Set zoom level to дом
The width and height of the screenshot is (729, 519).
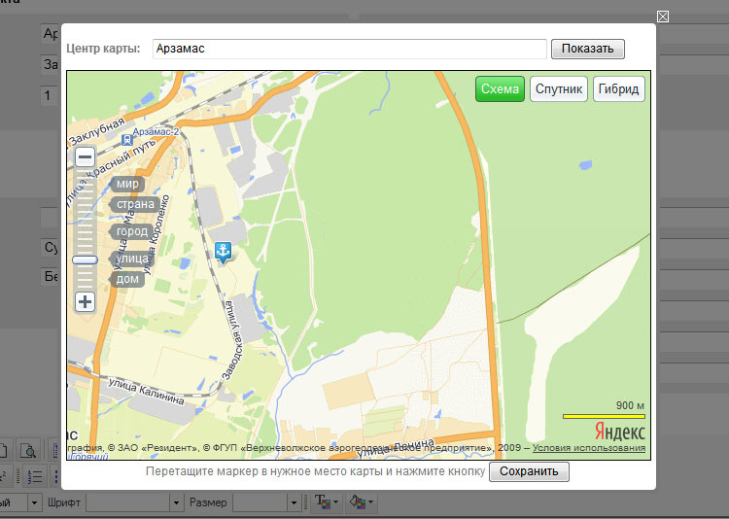[127, 279]
